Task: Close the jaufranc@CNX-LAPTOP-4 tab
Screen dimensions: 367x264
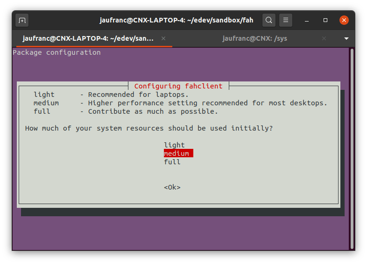Action: coord(163,38)
